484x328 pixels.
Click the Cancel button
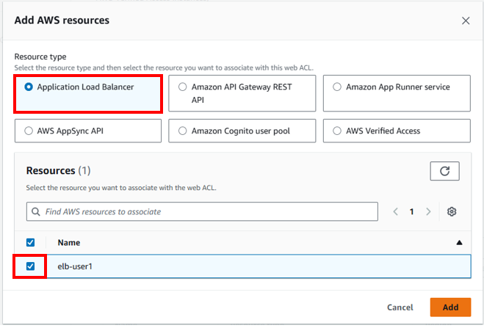point(400,307)
